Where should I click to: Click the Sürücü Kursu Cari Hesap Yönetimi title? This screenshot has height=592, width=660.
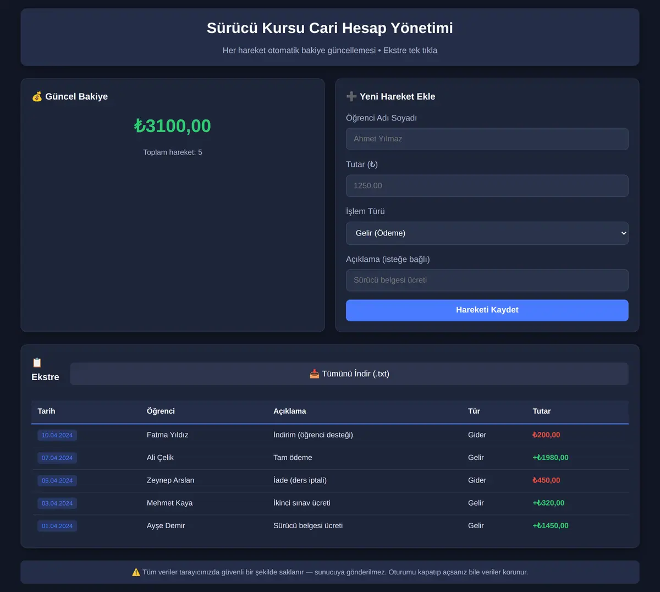point(330,28)
